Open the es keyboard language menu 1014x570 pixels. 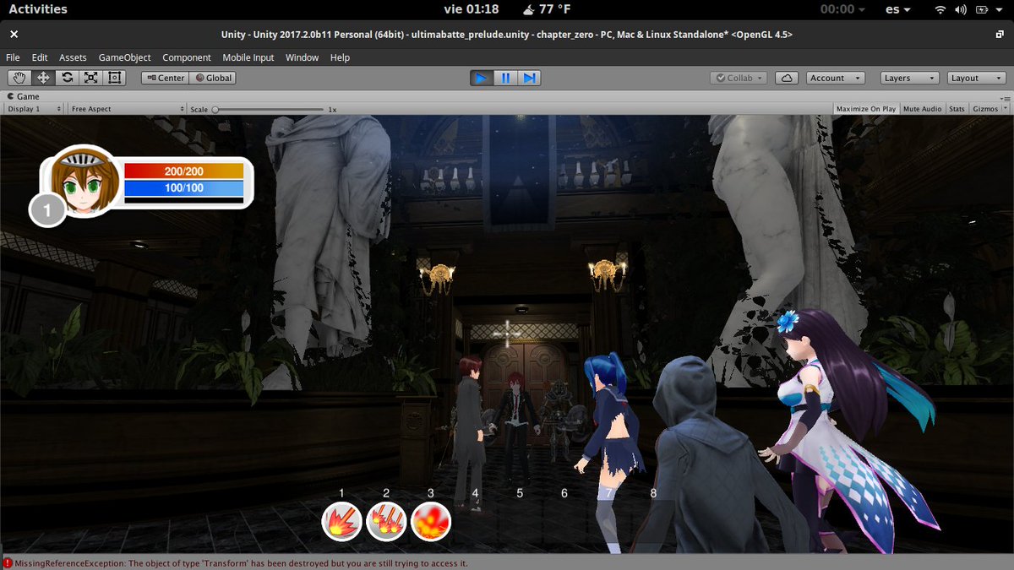[897, 9]
